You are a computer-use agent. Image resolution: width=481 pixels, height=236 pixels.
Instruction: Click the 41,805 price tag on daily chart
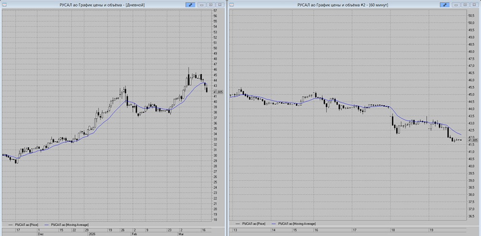click(218, 92)
